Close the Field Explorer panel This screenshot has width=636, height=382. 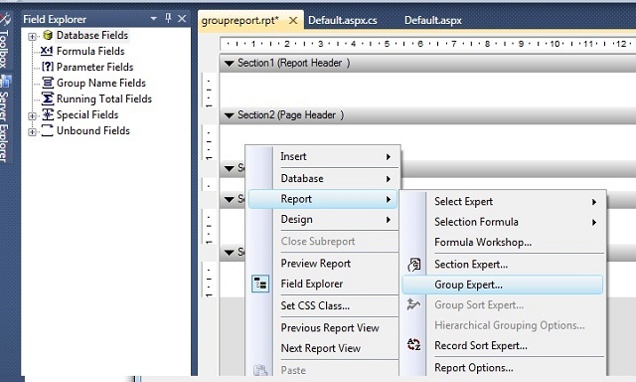pos(182,18)
